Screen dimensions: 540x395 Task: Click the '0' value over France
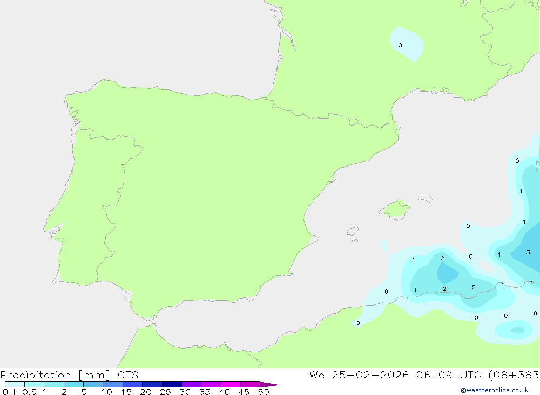click(x=400, y=45)
